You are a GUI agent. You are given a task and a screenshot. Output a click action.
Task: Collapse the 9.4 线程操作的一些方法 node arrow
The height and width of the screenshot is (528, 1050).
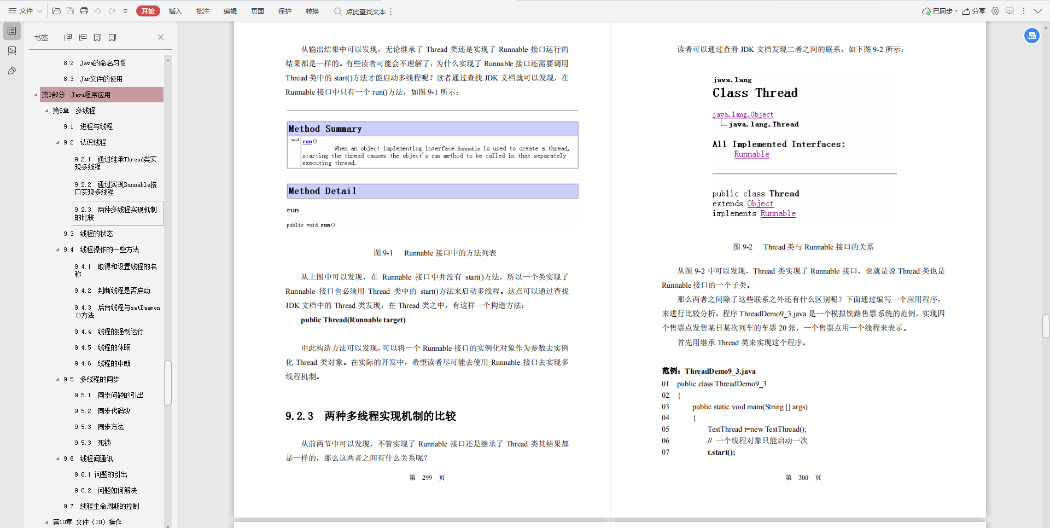pyautogui.click(x=57, y=250)
